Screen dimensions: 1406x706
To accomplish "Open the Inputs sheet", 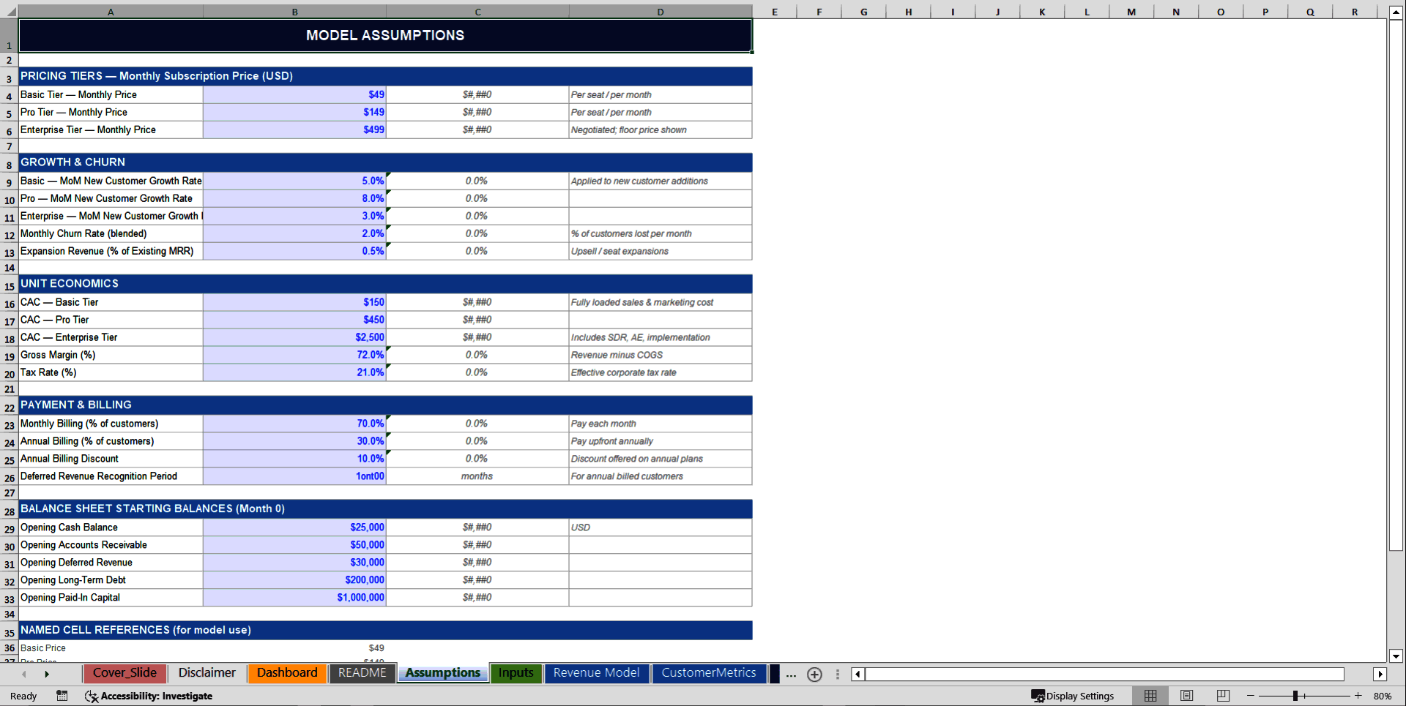I will click(x=516, y=672).
